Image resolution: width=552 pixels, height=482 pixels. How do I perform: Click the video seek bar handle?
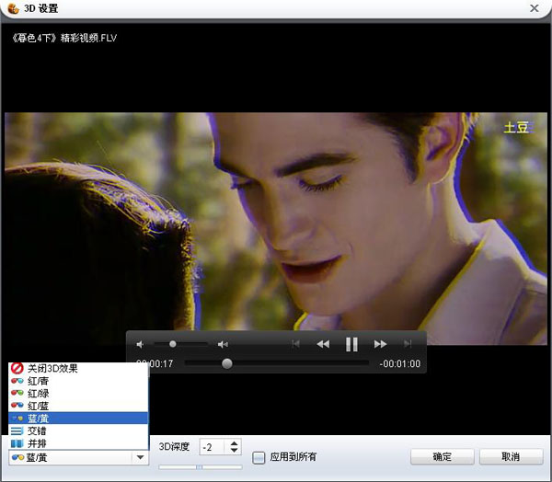(x=227, y=363)
